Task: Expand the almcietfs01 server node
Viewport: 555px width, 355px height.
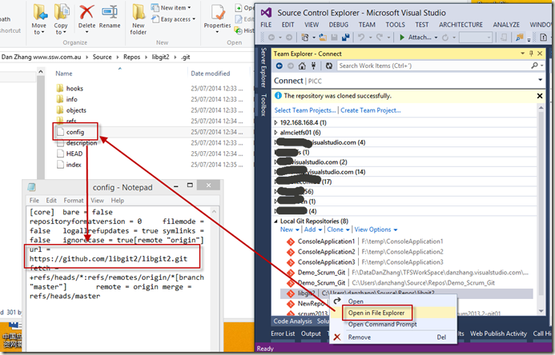Action: 276,133
